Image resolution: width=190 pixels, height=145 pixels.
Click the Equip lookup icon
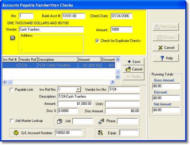click(100, 133)
